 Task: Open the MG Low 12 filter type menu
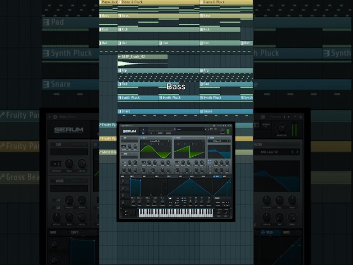(x=217, y=141)
